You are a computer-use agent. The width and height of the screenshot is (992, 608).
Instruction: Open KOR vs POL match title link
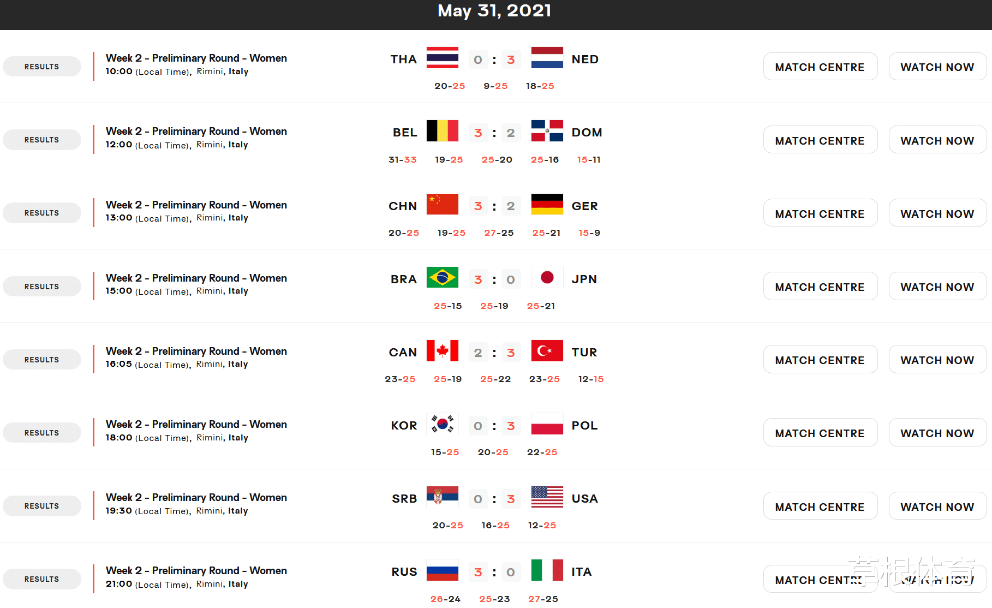(x=196, y=424)
